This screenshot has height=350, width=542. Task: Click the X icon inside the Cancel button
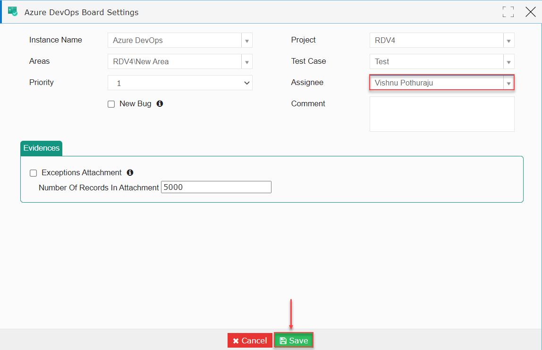point(236,340)
